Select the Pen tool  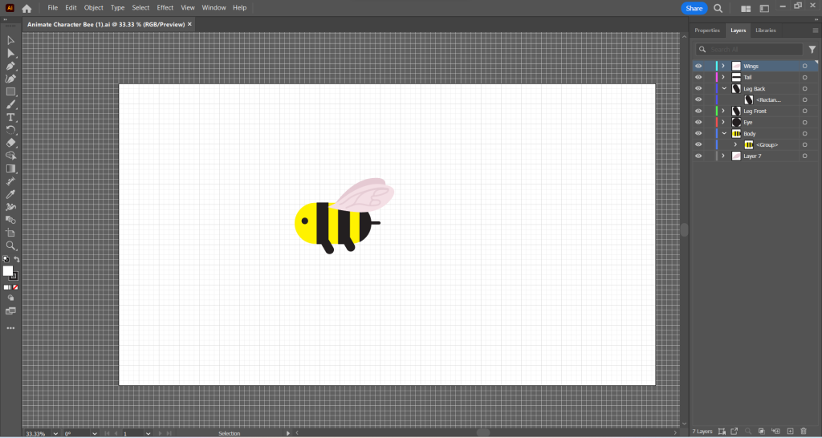[10, 66]
